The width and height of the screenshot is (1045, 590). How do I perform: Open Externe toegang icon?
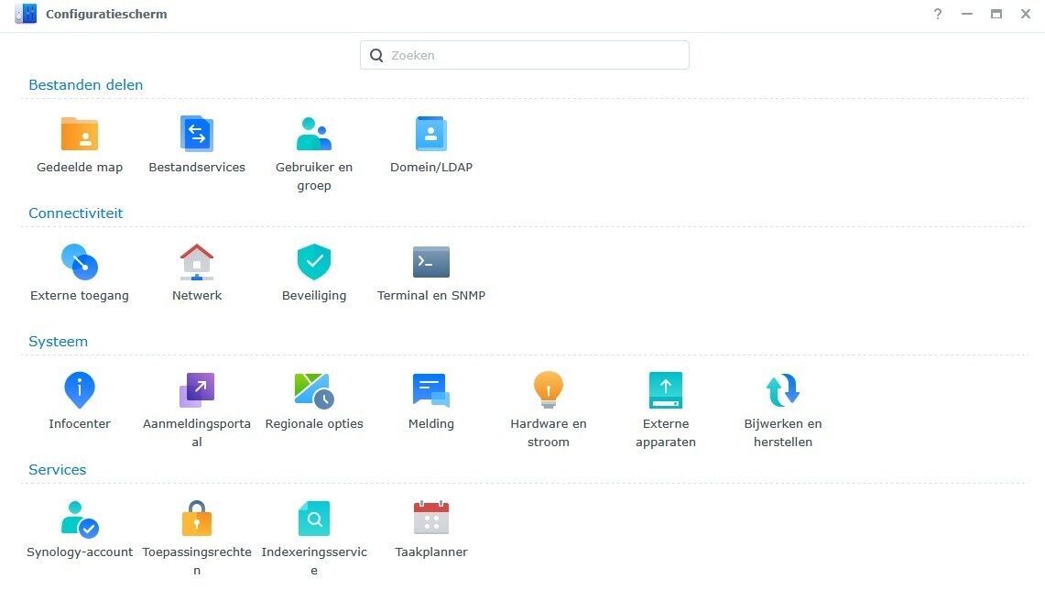click(x=80, y=262)
